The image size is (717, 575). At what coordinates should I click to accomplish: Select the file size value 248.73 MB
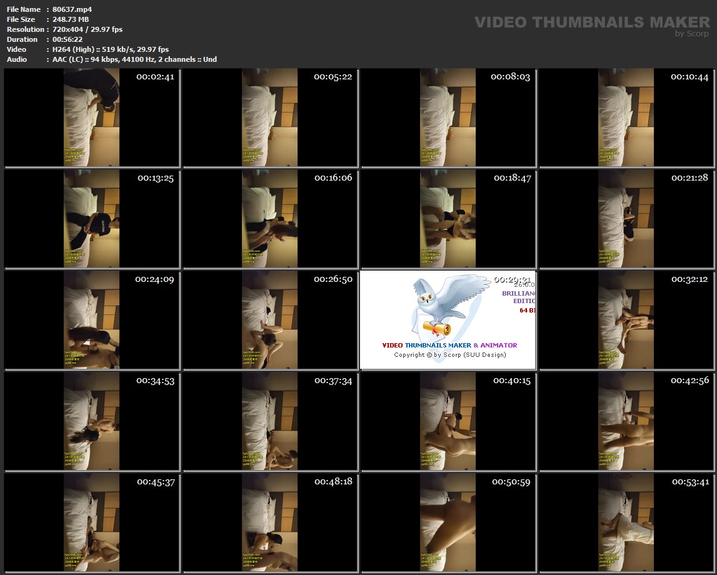(71, 19)
